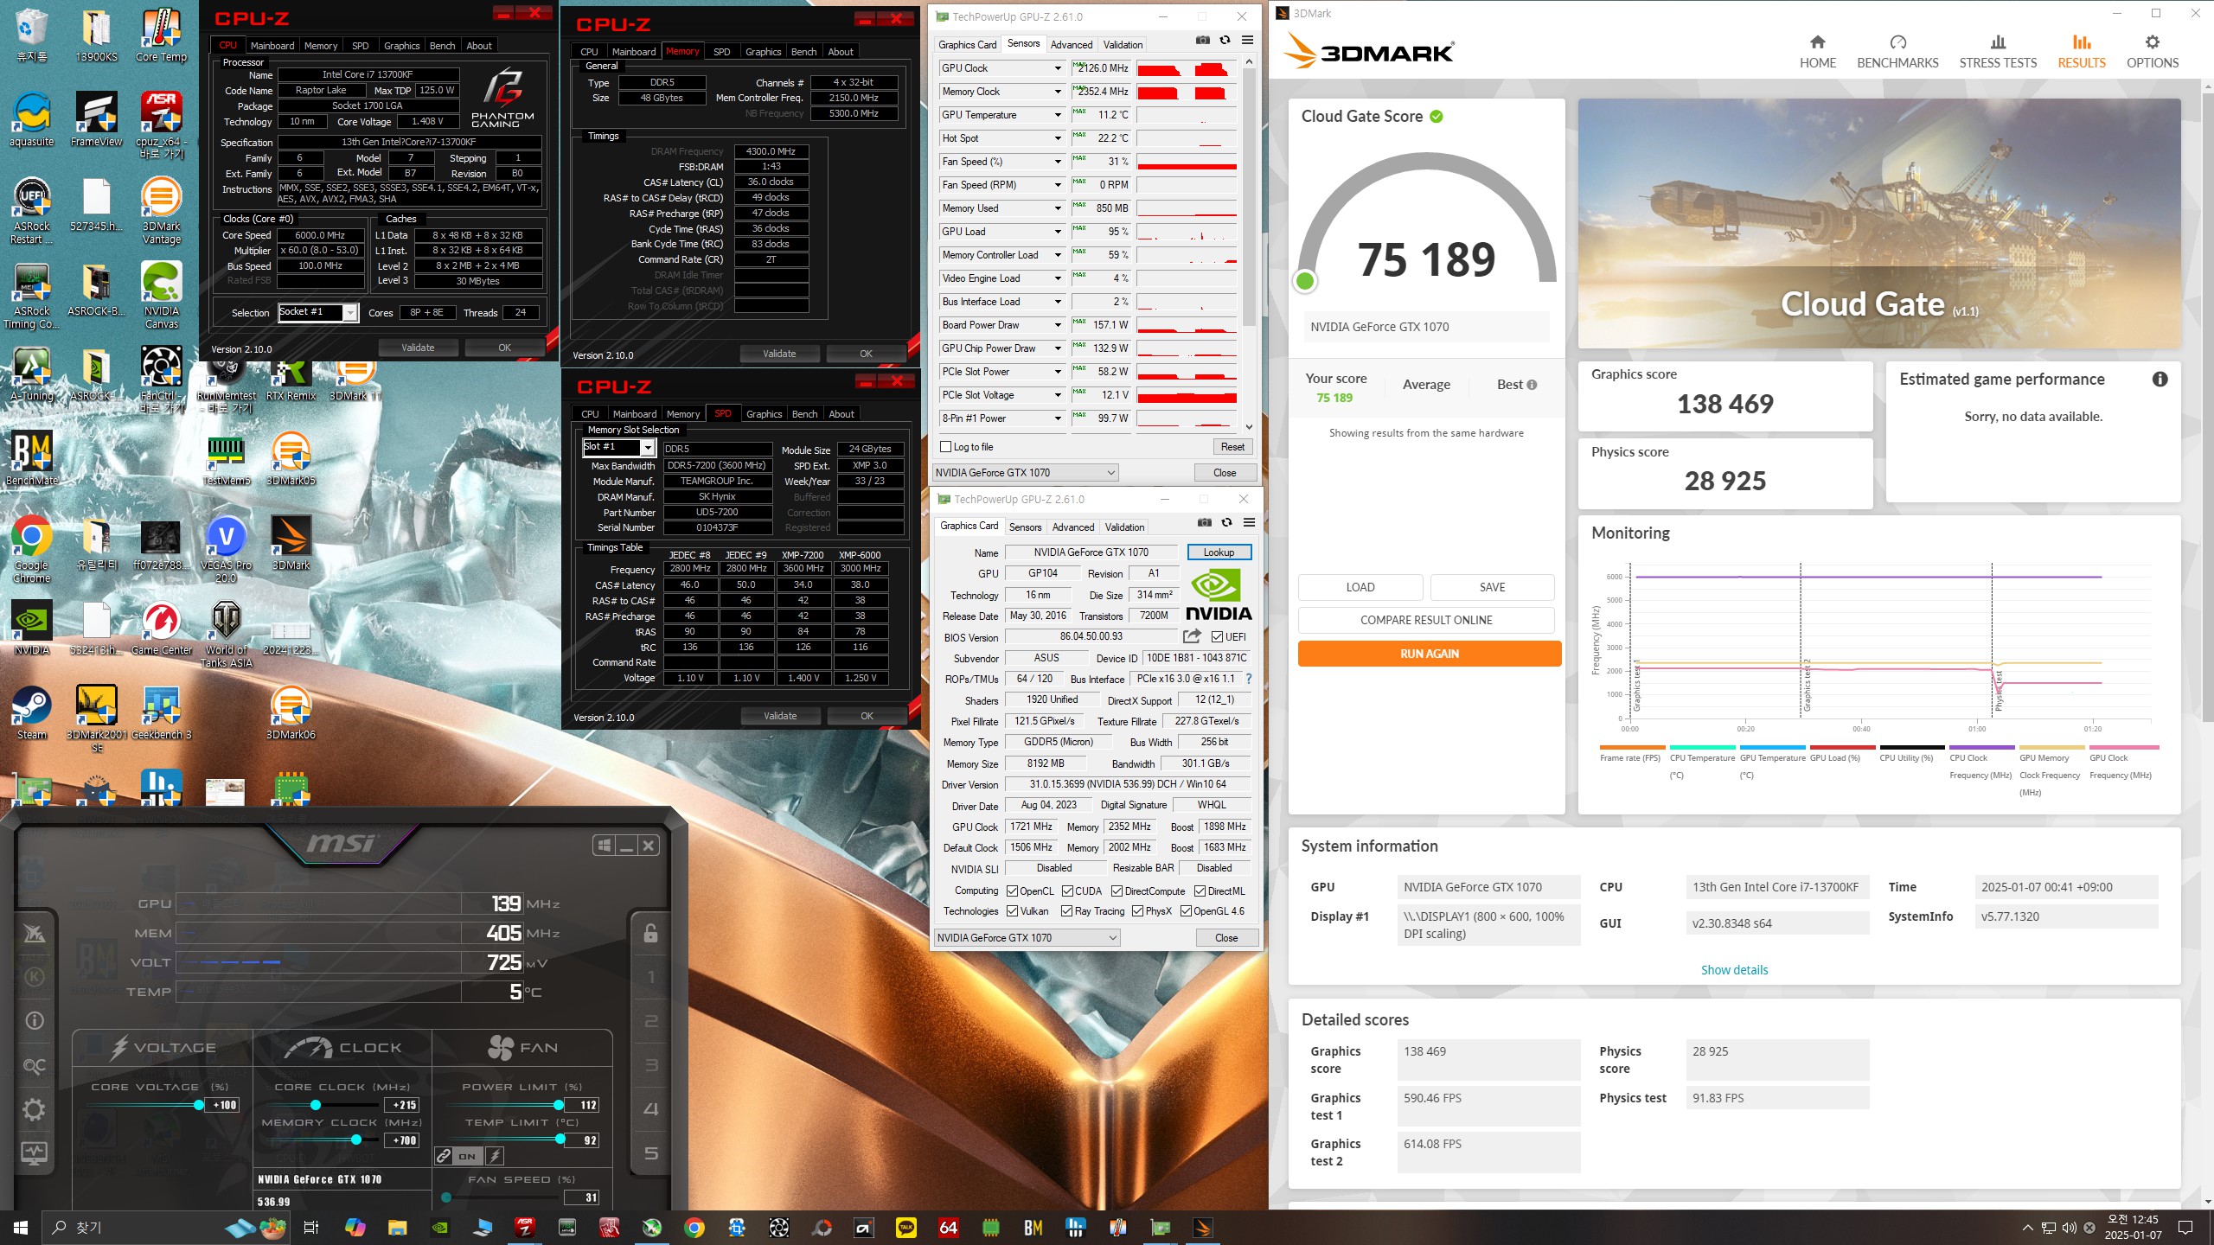This screenshot has width=2214, height=1245.
Task: Open Graphics tab in CPU-Z SPD window
Action: 764,414
